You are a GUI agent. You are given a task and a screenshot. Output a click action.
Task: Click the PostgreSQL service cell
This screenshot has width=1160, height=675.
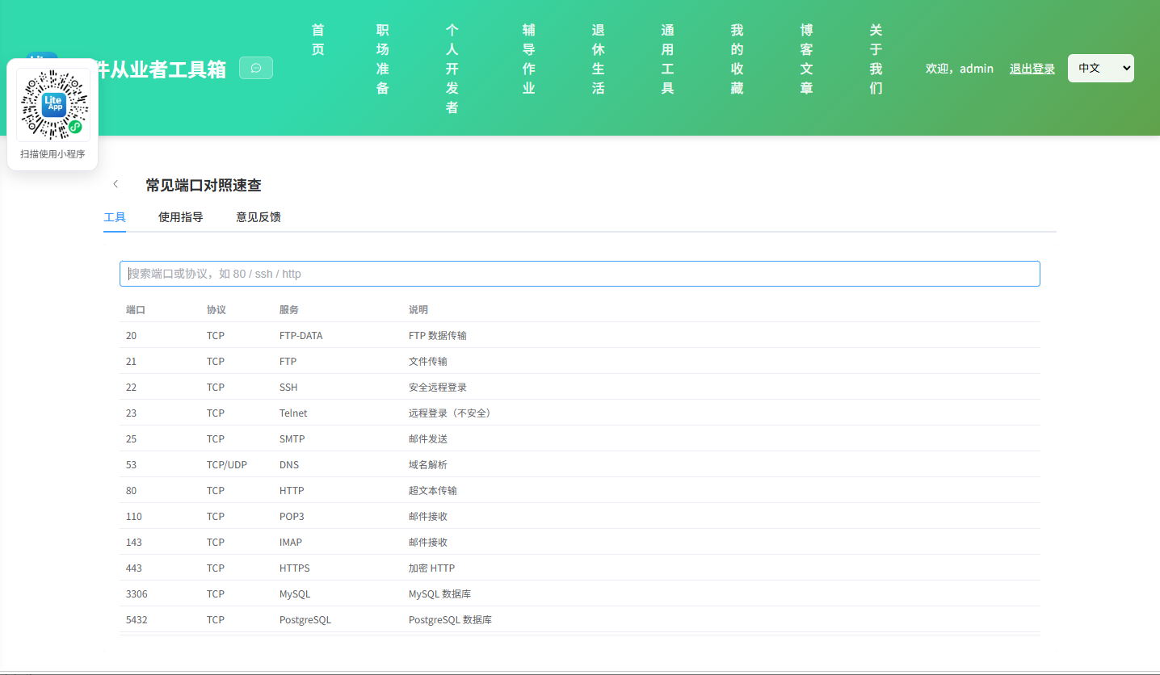coord(305,620)
